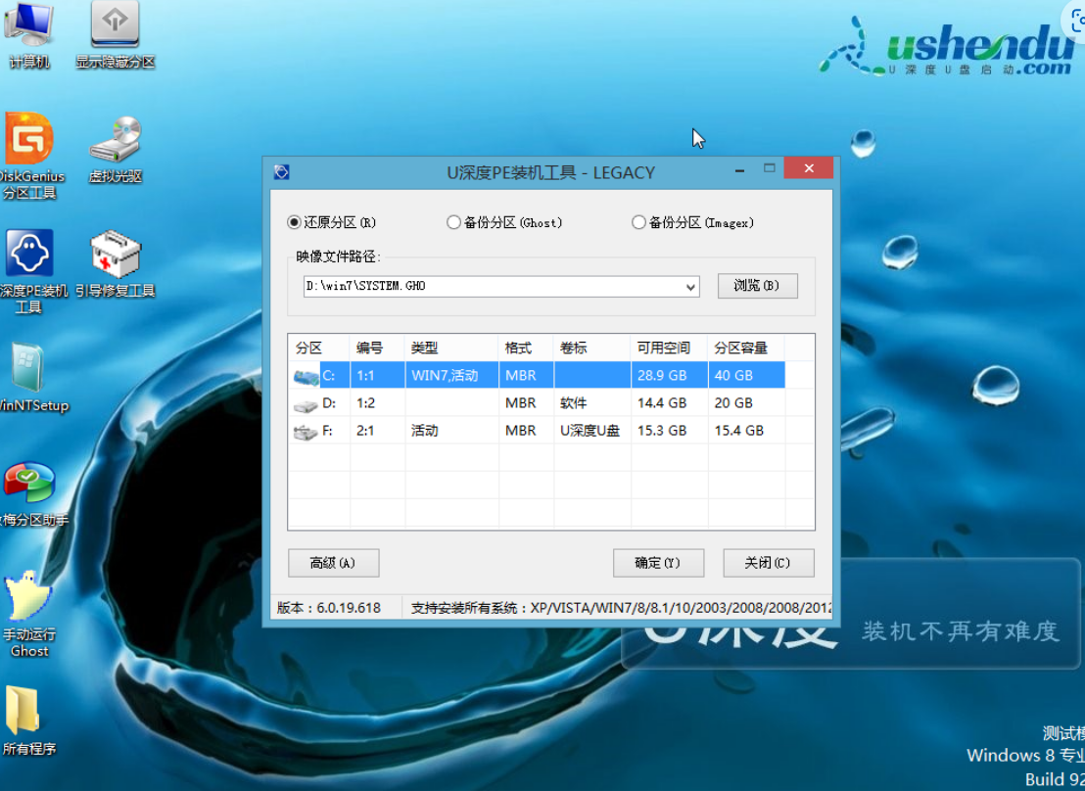Open the 虚拟光驱 desktop icon
The image size is (1085, 791).
coord(115,150)
